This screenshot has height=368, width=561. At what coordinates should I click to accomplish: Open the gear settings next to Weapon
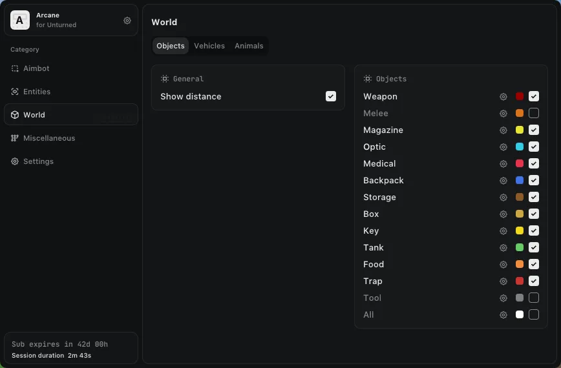503,97
